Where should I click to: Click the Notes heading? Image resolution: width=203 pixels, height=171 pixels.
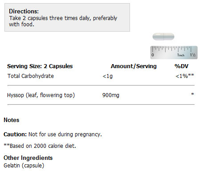(12, 120)
